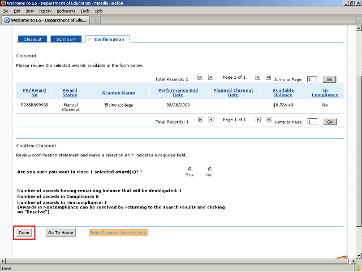Click the Firefox icon in title bar
Screen dimensions: 362x272
[x=3, y=3]
